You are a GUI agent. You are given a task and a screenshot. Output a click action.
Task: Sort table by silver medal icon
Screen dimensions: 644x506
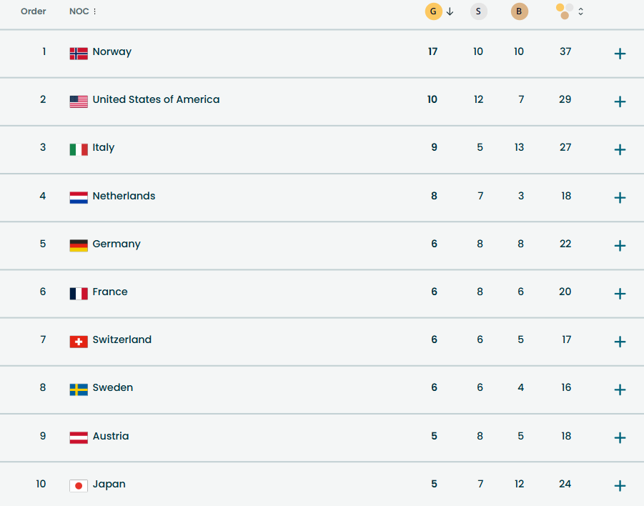(478, 11)
